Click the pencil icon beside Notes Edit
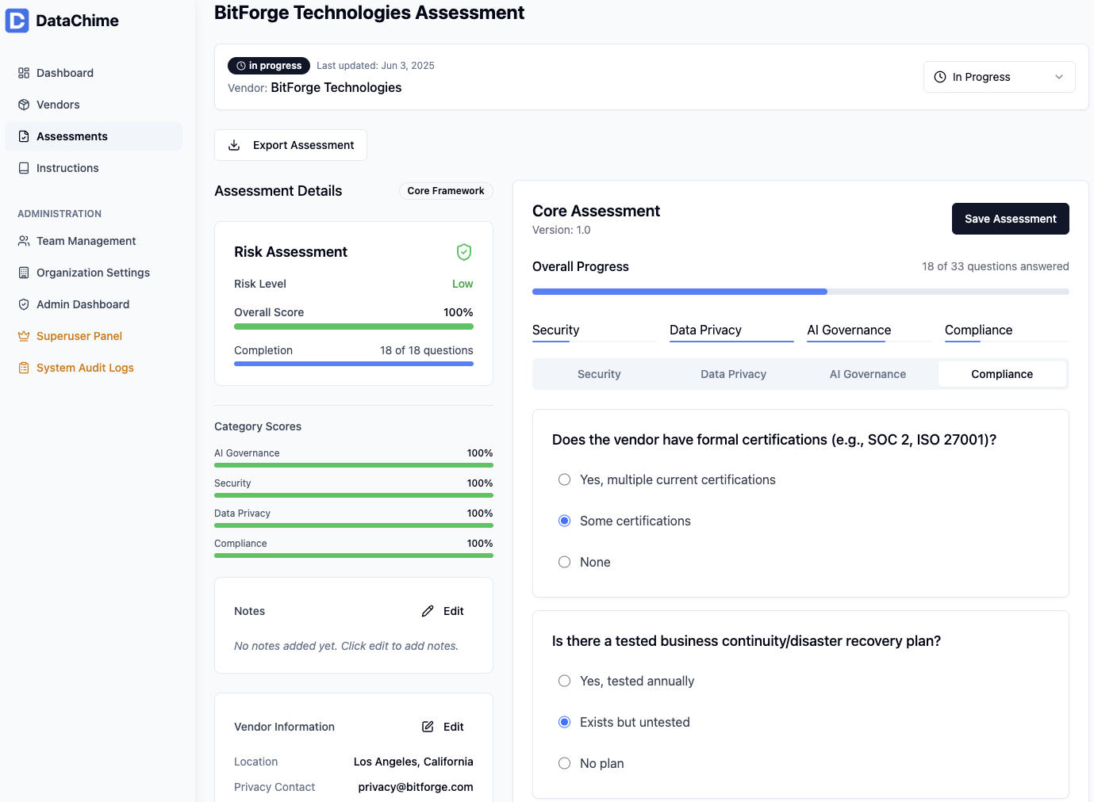 click(428, 611)
